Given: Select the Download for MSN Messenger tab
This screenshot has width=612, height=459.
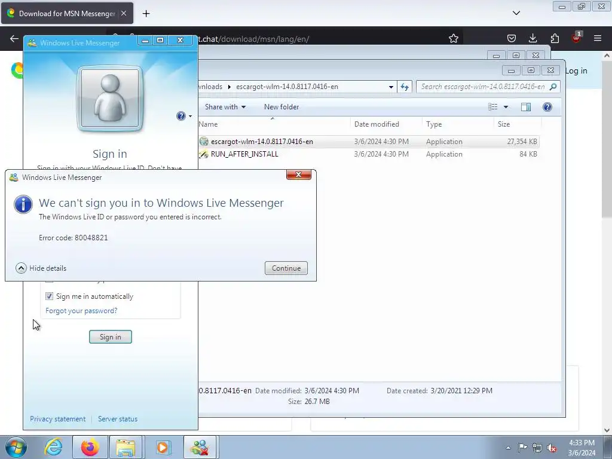Looking at the screenshot, I should [x=67, y=13].
